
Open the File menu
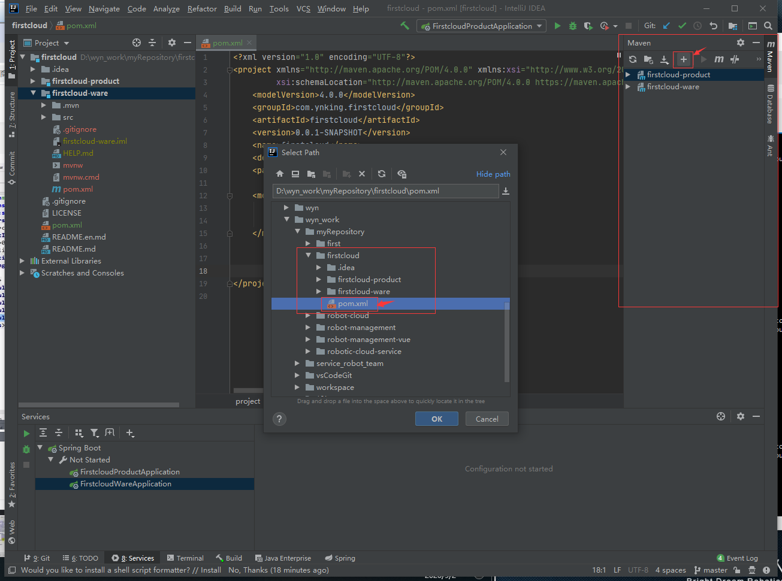point(31,9)
